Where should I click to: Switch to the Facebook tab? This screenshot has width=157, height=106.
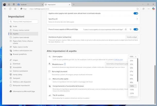(x=30, y=5)
